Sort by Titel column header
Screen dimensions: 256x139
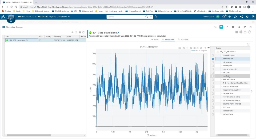pyautogui.click(x=21, y=37)
